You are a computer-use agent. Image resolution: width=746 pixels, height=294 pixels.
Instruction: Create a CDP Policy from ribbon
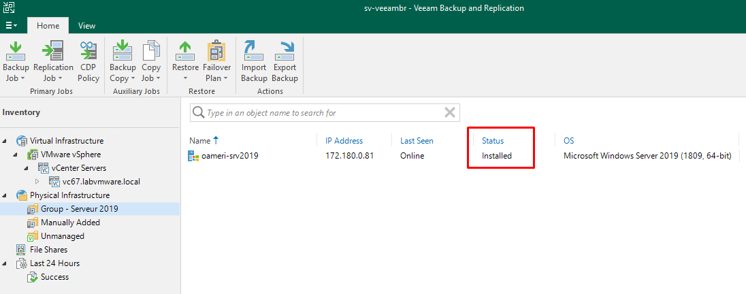[x=88, y=61]
